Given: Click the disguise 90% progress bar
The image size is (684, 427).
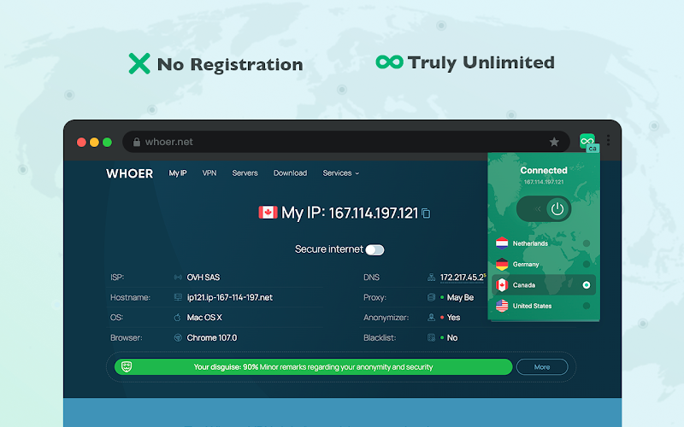Looking at the screenshot, I should pos(313,367).
